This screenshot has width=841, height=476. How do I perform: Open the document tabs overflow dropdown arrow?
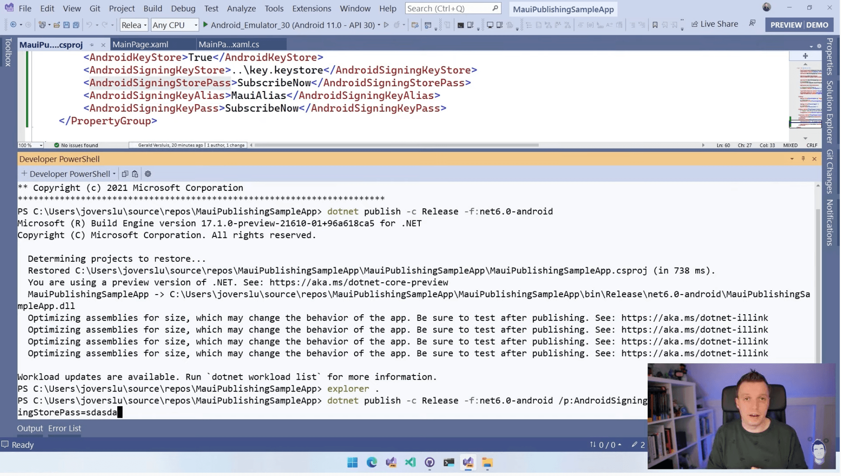tap(811, 46)
